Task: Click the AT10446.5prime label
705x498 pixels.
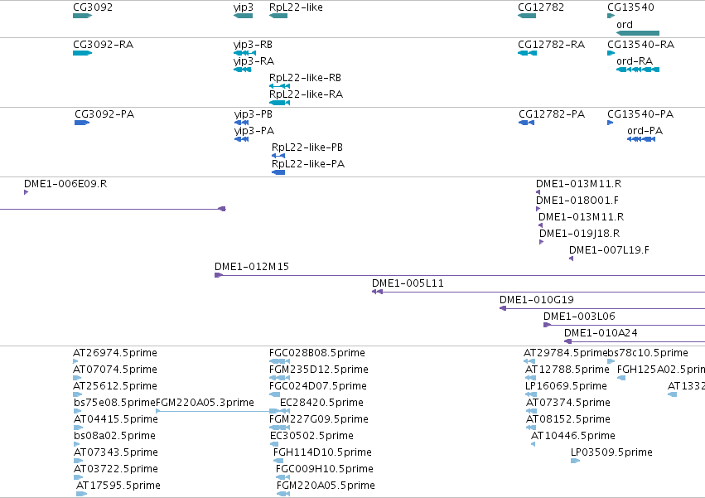Action: click(572, 437)
